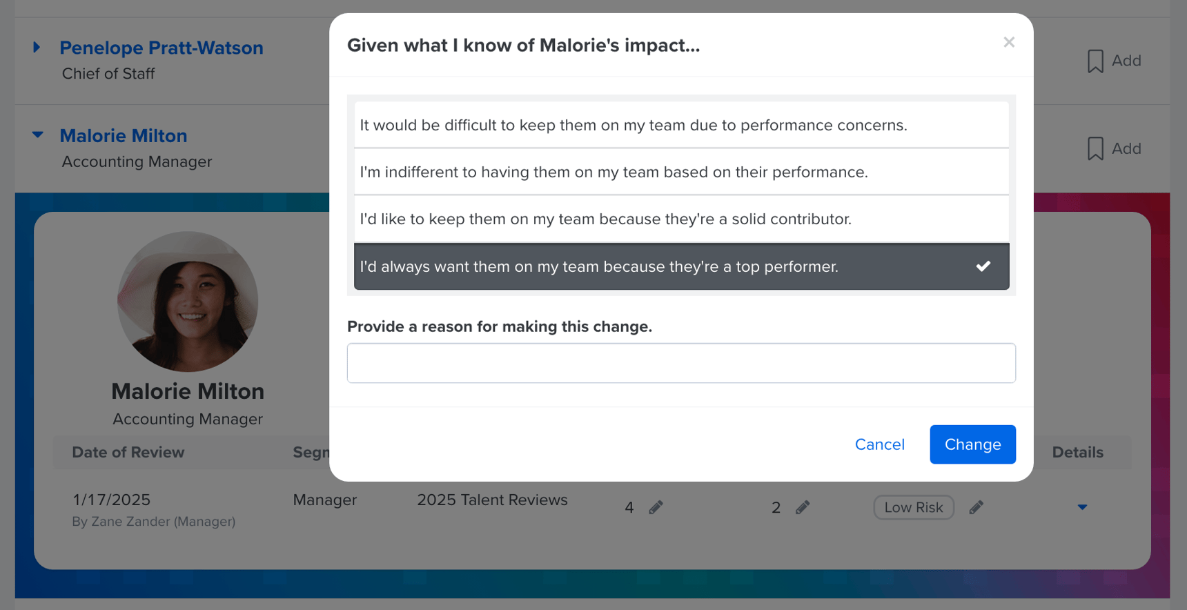
Task: Click the Add bookmark icon for Malorie Milton
Action: [1096, 148]
